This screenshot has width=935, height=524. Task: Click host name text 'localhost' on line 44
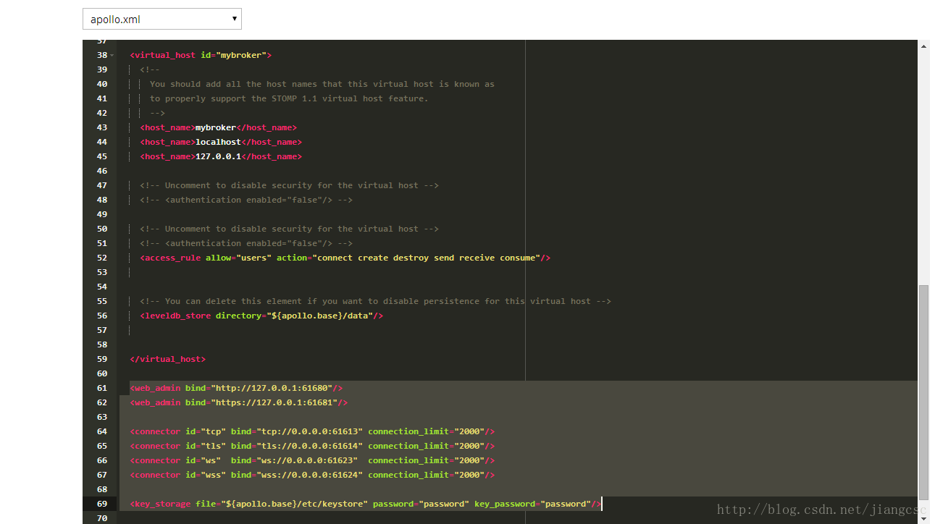click(x=218, y=142)
